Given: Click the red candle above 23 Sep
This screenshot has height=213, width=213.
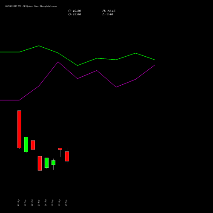Looking at the screenshot, I should [x=40, y=164].
